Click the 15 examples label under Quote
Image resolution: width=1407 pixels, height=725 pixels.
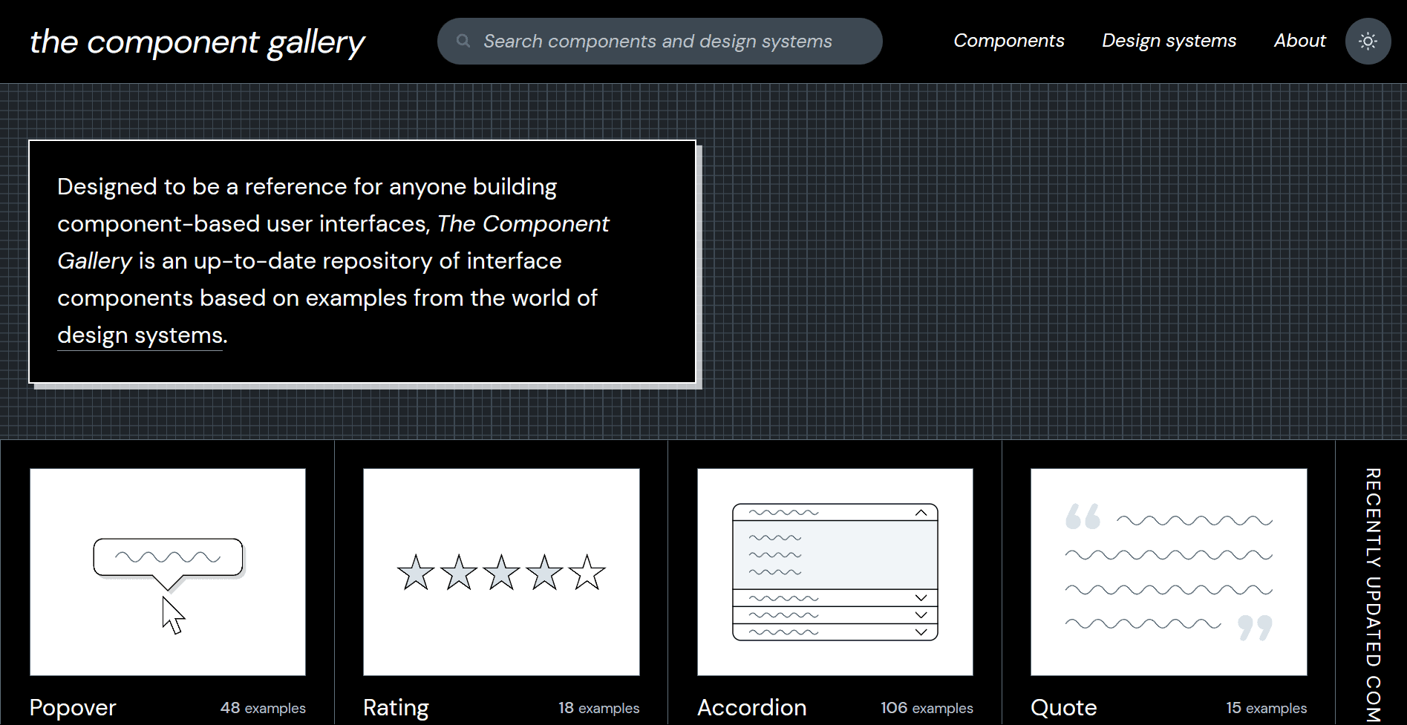tap(1266, 708)
